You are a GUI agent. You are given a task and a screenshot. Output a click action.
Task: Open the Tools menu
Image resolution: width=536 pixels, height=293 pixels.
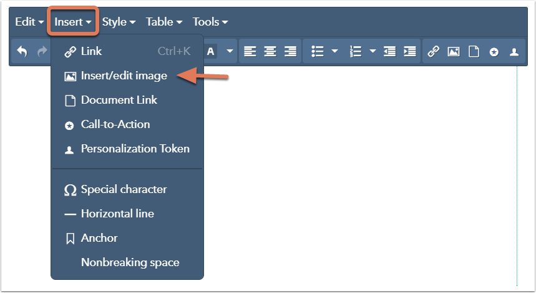tap(210, 22)
